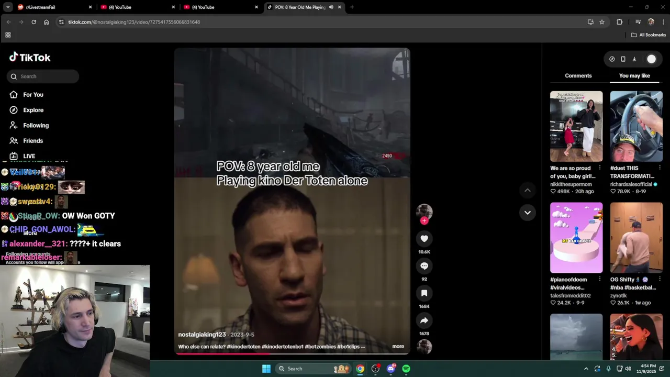Viewport: 670px width, 377px height.
Task: Visit zynotlk profile link
Action: pyautogui.click(x=619, y=296)
